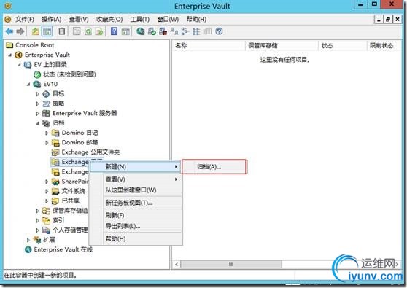407x288 pixels.
Task: Select 归档(A)... in the submenu
Action: click(214, 167)
